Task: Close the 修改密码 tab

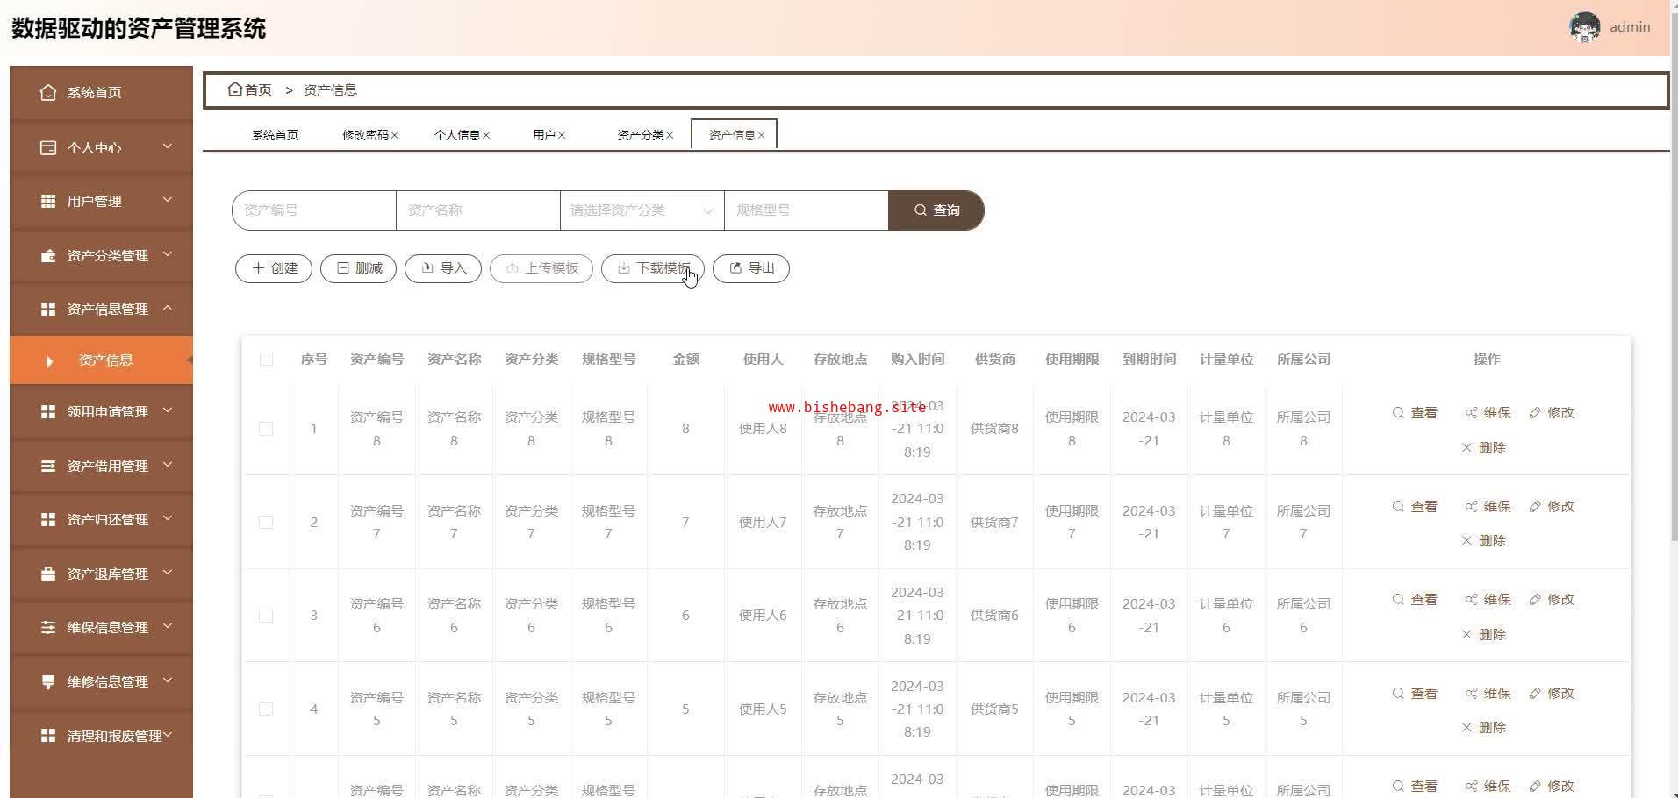Action: [x=395, y=135]
